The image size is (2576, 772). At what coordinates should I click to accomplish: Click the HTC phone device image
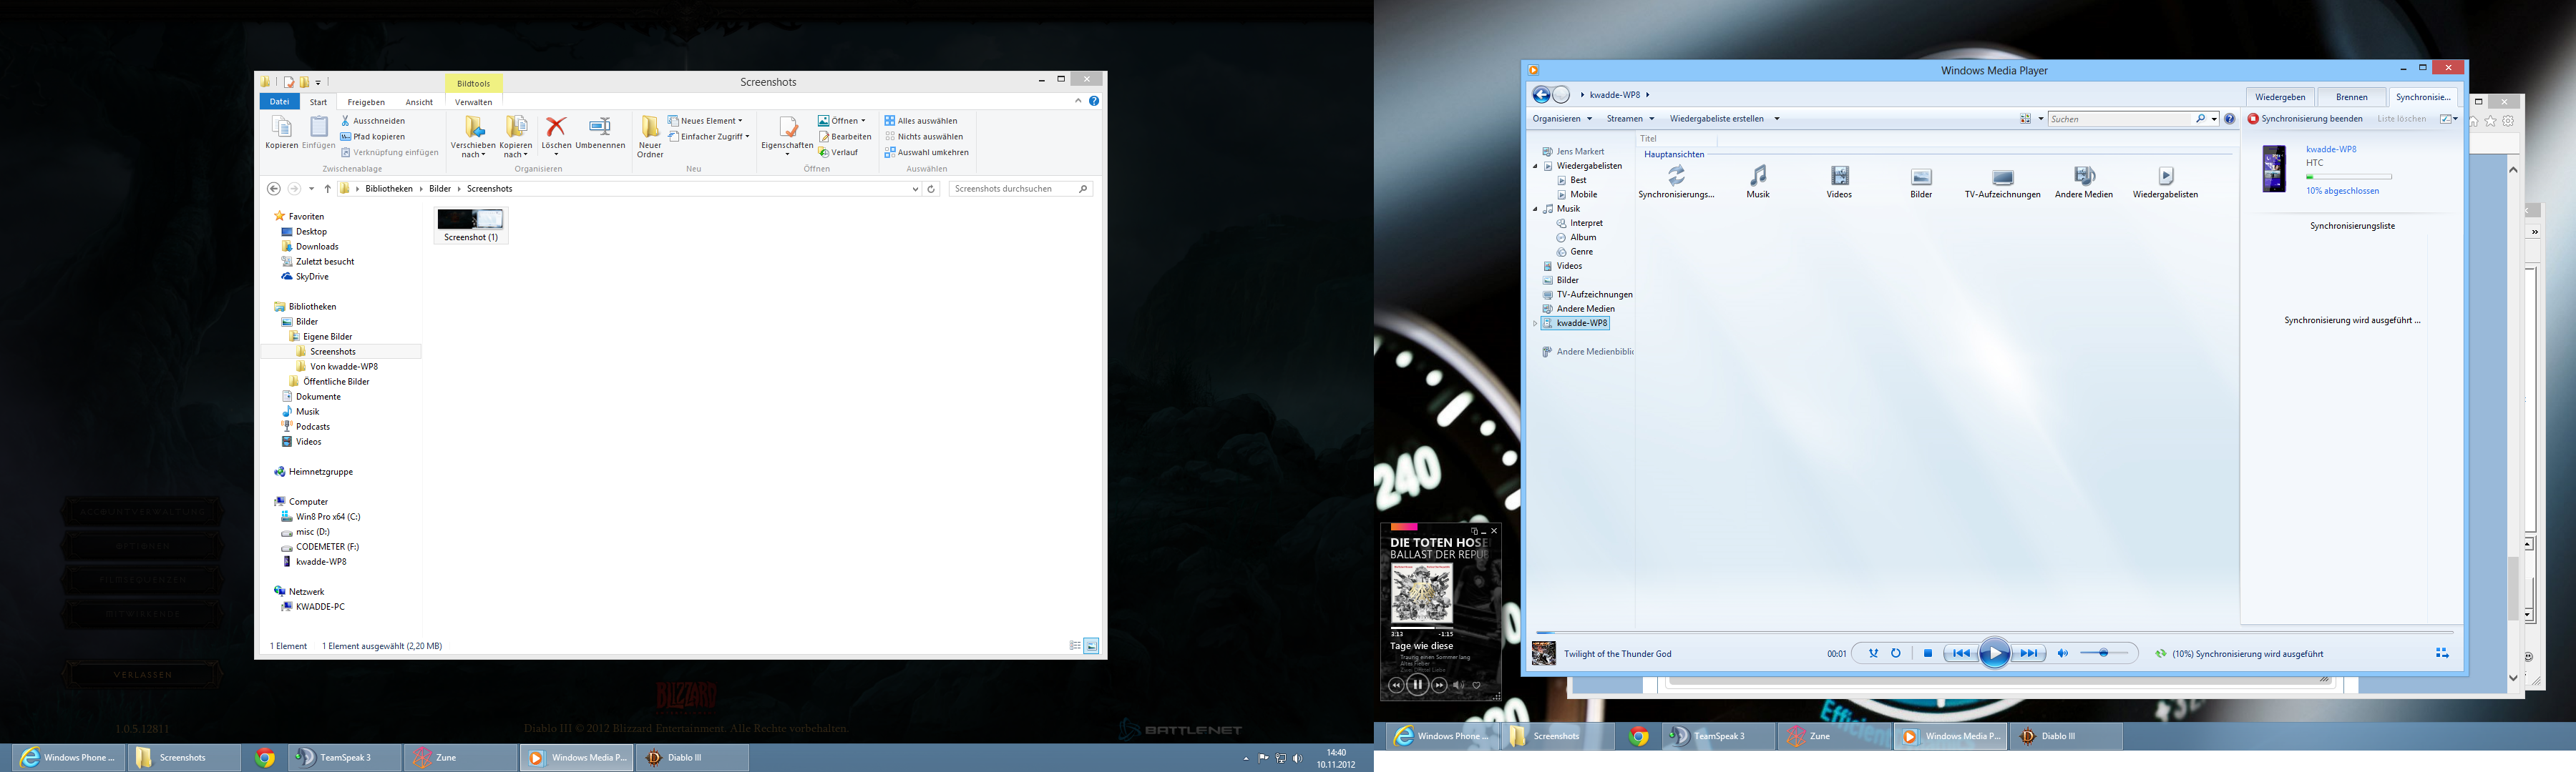(x=2274, y=168)
